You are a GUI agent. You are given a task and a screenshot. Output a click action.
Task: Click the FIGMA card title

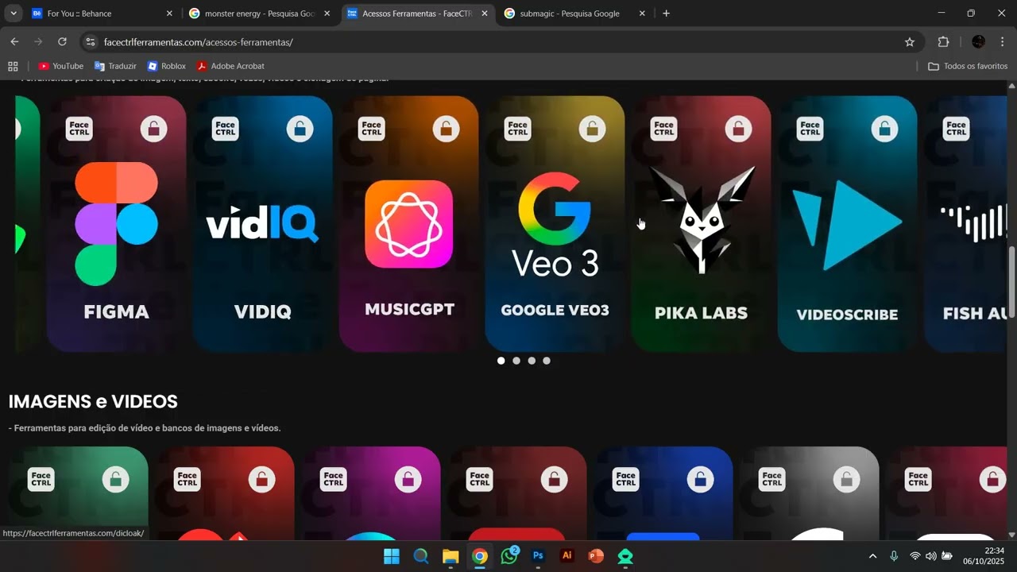click(x=116, y=312)
